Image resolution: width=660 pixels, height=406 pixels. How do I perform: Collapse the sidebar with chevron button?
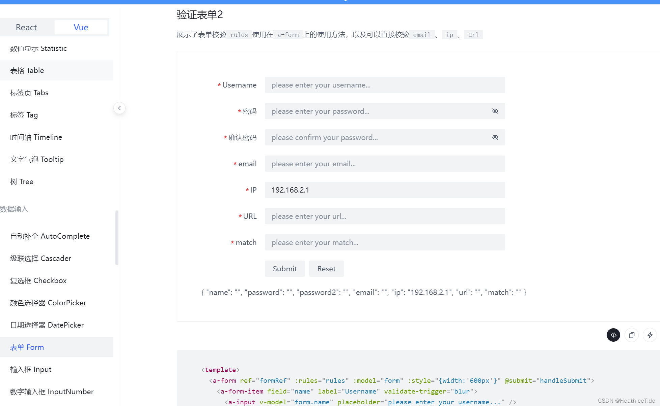click(x=119, y=108)
